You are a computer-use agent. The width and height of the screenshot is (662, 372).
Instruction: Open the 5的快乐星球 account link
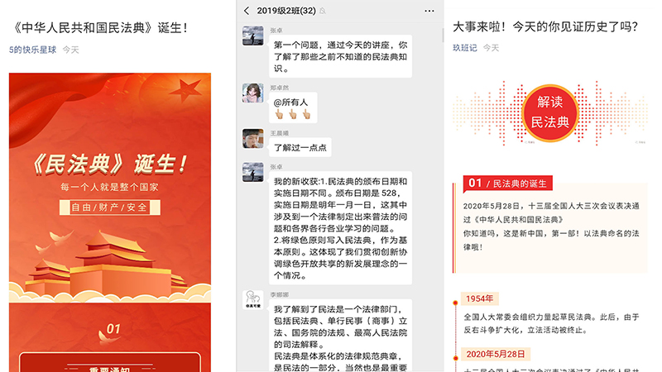[32, 50]
